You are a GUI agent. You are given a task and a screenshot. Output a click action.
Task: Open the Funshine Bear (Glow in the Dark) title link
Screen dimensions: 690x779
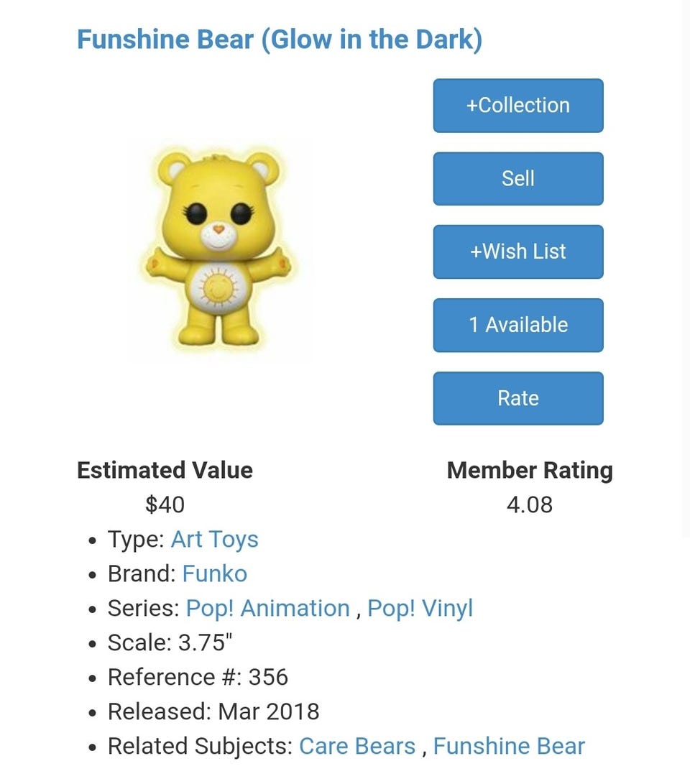point(279,40)
